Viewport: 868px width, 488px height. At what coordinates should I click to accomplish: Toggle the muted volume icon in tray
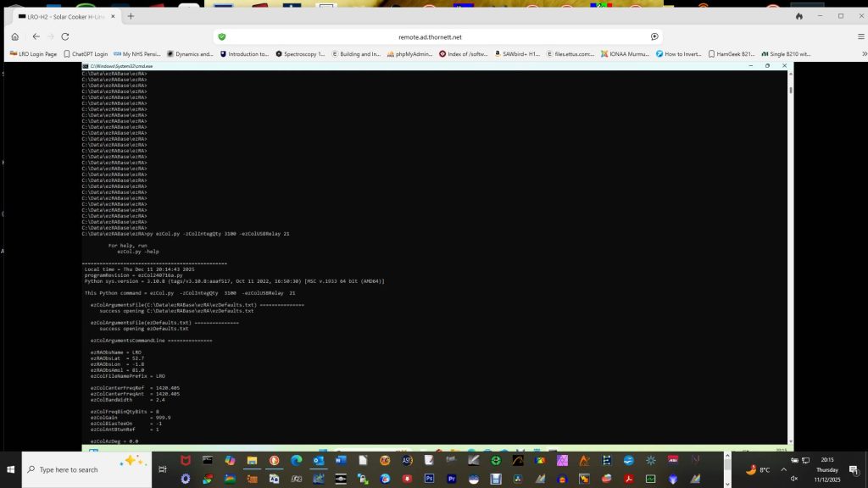[794, 479]
